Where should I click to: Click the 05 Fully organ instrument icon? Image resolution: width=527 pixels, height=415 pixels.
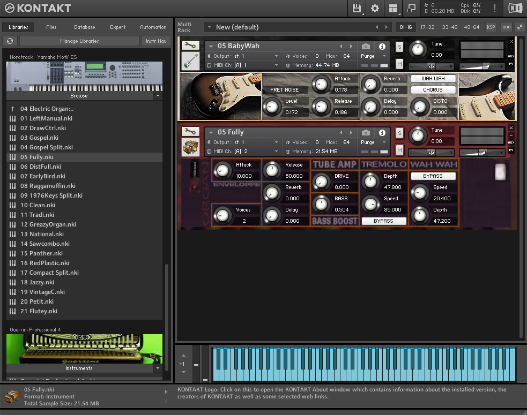190,147
